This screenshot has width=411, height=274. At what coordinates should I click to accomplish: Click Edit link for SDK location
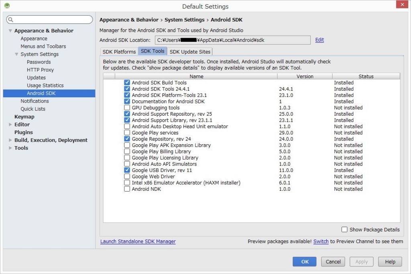pos(319,40)
